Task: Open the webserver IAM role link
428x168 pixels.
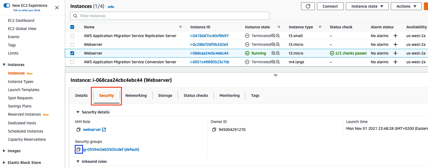Action: (92, 130)
